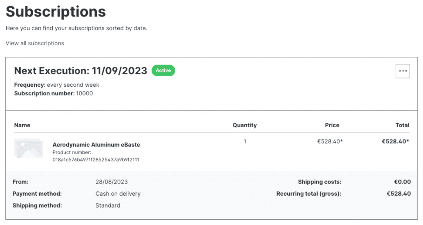Click the Quantity column header

(x=244, y=125)
